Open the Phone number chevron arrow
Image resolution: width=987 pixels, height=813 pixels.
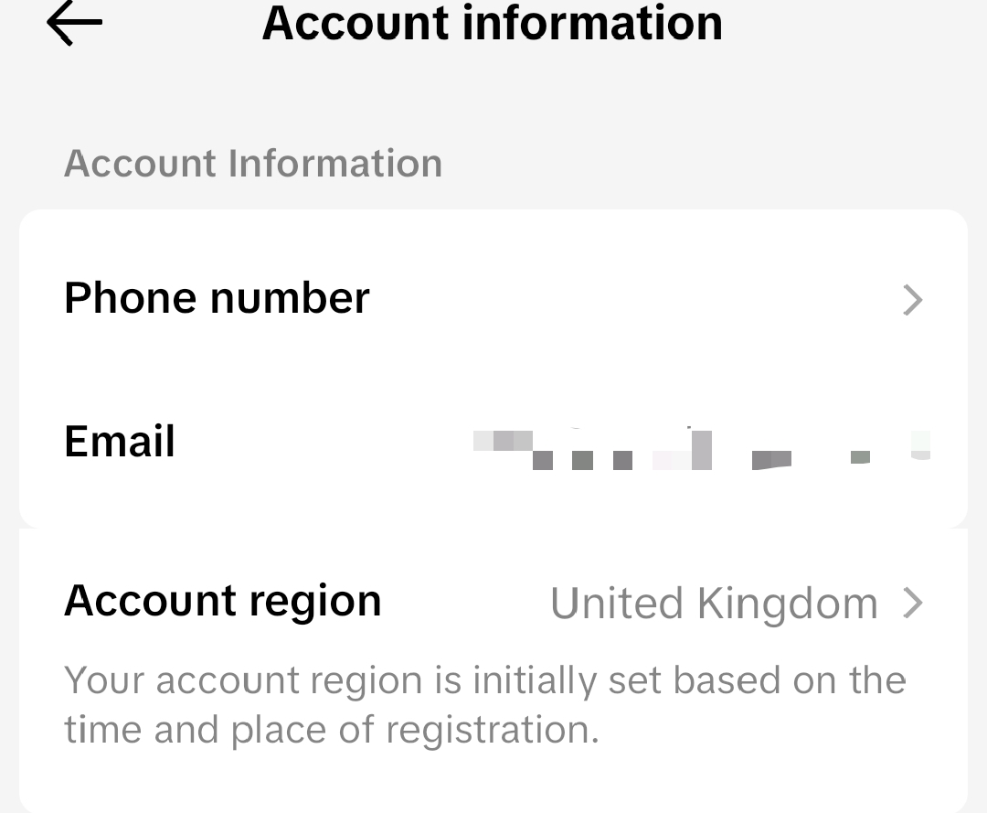pyautogui.click(x=912, y=300)
